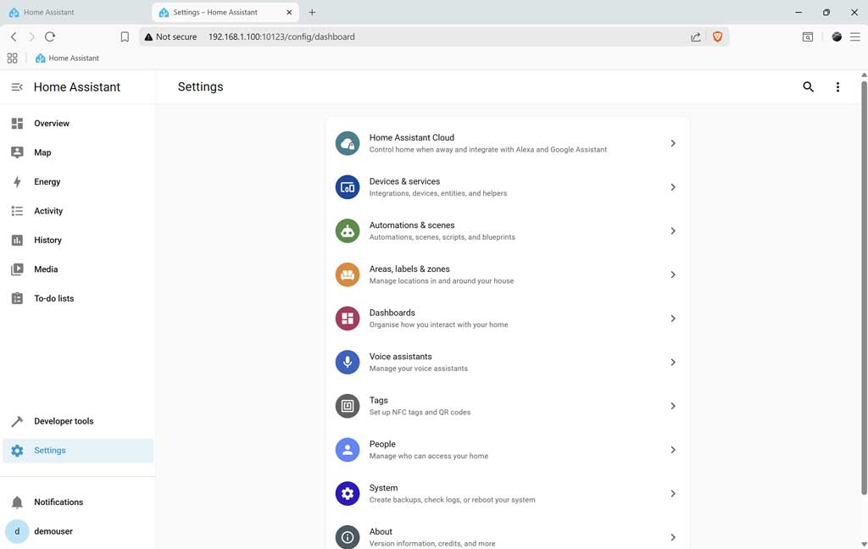This screenshot has height=549, width=868.
Task: Select the Energy label in sidebar
Action: click(47, 181)
